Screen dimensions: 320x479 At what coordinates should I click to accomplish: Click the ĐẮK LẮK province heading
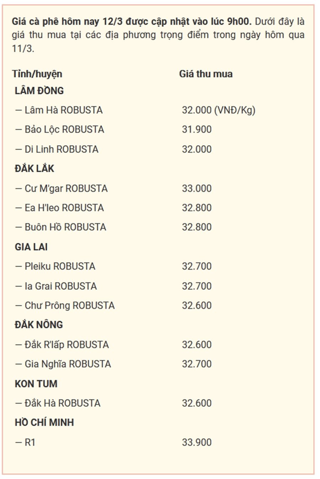coord(34,169)
